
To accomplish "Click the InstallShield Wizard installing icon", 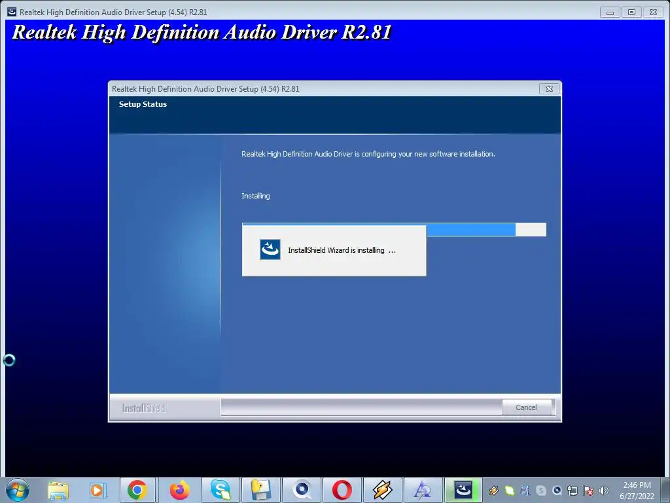I will tap(270, 250).
